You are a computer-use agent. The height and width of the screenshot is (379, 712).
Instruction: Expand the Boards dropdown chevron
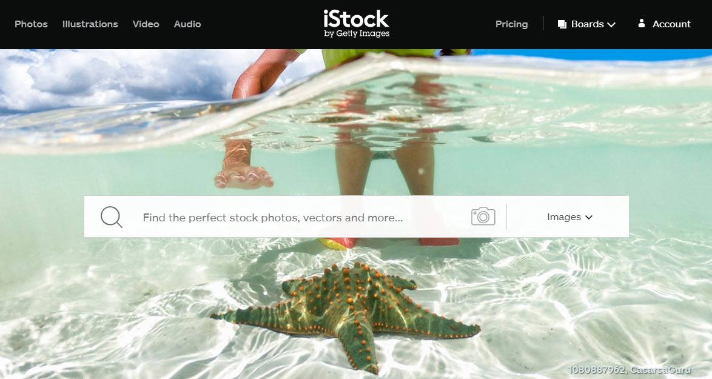[611, 24]
